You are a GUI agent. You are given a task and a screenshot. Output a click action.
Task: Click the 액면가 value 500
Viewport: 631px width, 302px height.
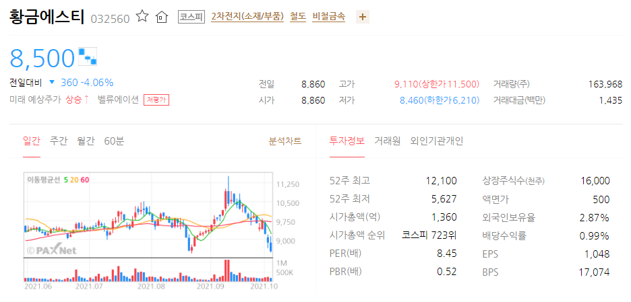601,199
